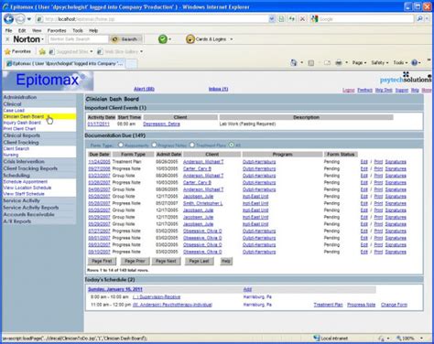Click the Page First button
The width and height of the screenshot is (434, 344).
click(x=102, y=261)
